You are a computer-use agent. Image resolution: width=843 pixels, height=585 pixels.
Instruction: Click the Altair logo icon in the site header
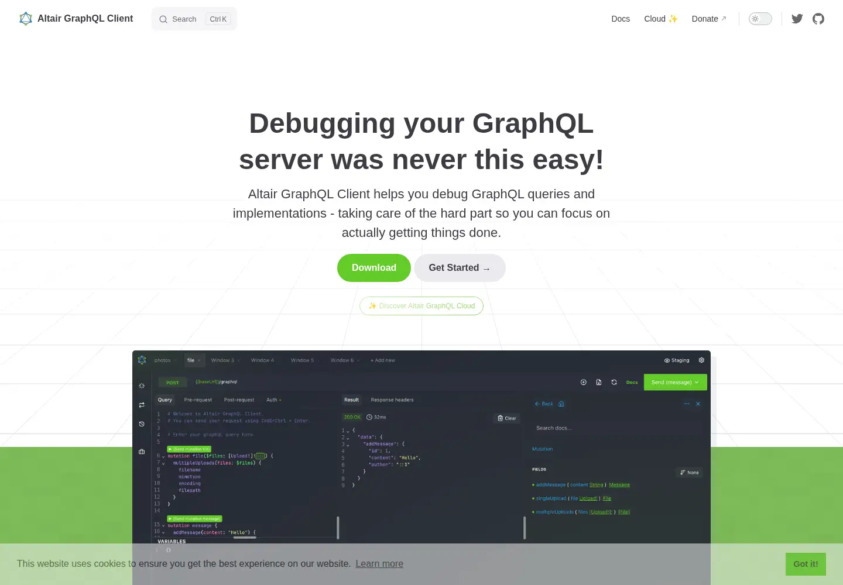(x=26, y=19)
